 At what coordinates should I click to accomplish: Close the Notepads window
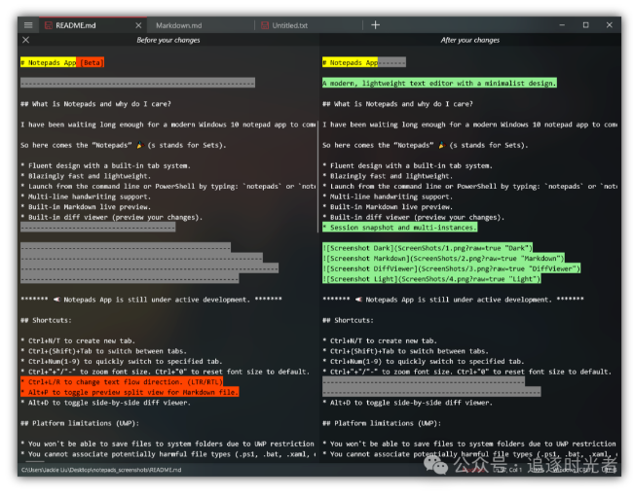coord(610,25)
